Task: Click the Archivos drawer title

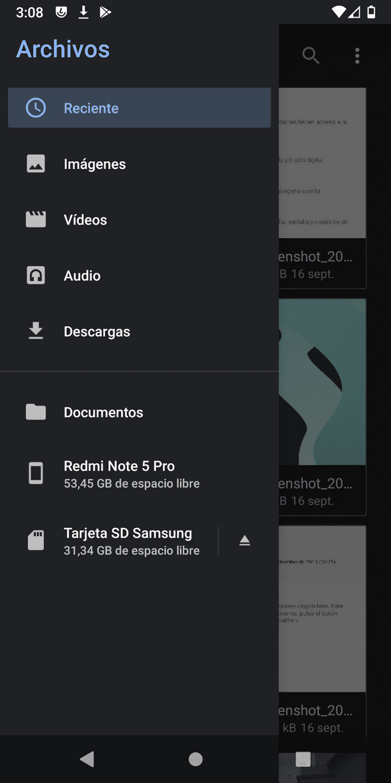Action: [x=63, y=50]
